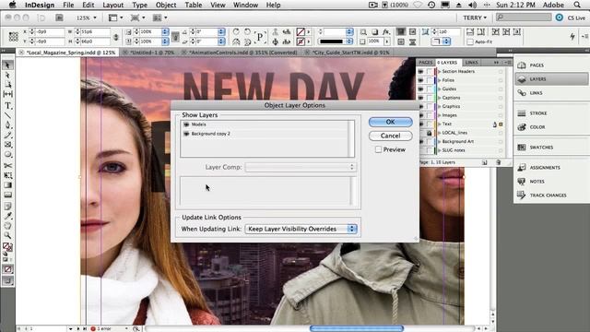Screen dimensions: 590x332
Task: Open the 125% zoom level dropdown
Action: coord(87,18)
